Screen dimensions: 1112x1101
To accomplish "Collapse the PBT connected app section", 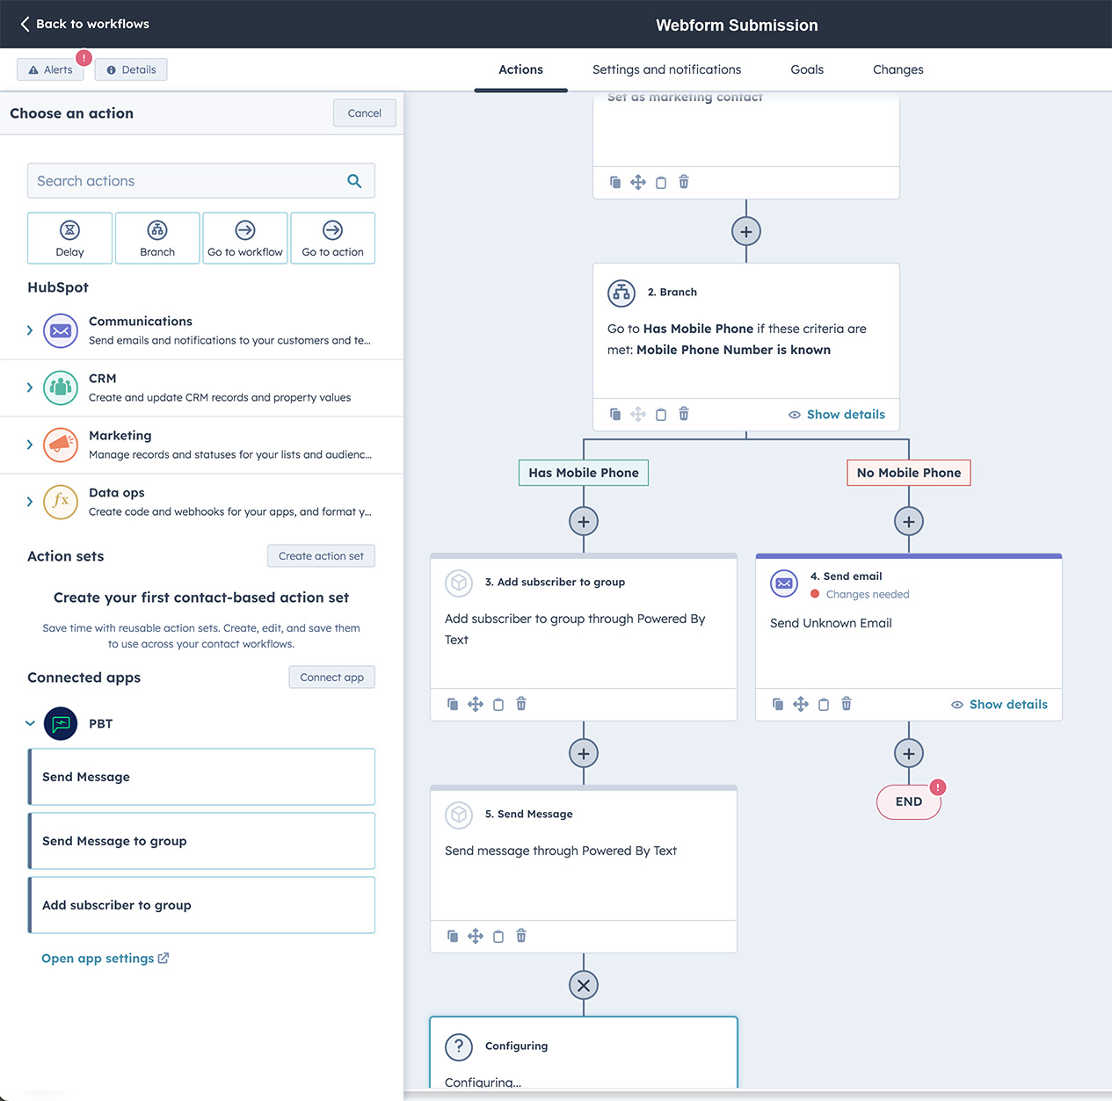I will pyautogui.click(x=29, y=723).
